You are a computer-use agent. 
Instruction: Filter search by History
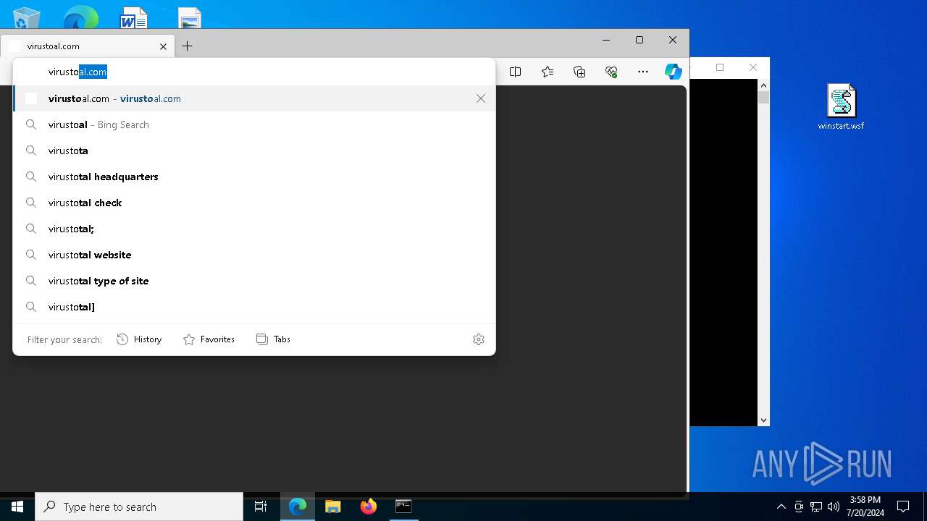tap(139, 339)
